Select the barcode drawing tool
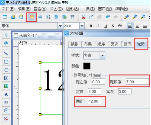Viewport: 151px width, 125px height. point(6,110)
